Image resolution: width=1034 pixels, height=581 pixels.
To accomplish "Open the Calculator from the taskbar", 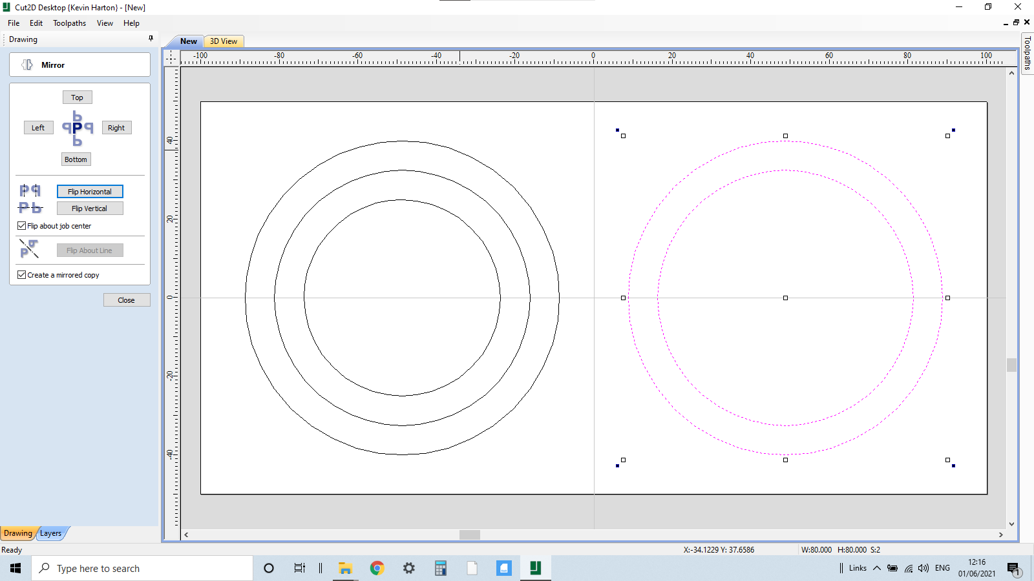I will (441, 568).
